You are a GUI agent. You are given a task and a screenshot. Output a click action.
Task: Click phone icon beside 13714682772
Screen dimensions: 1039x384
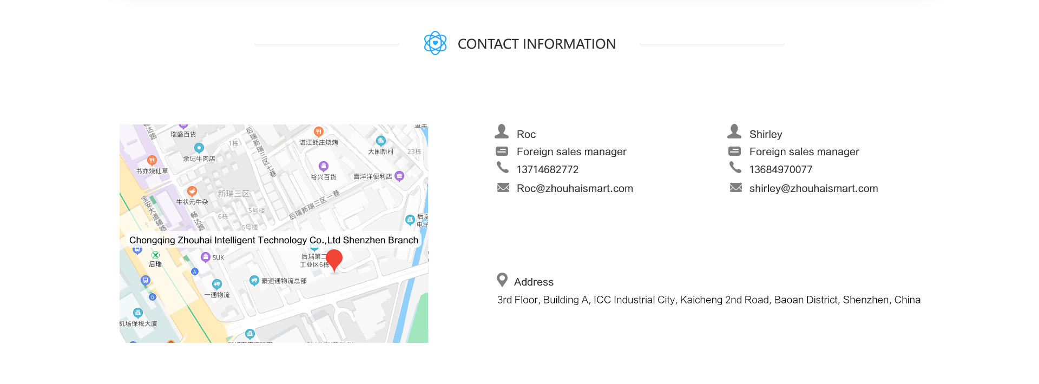pos(503,168)
